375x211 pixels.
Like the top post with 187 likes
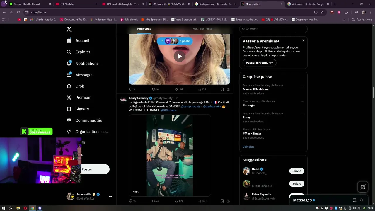tap(179, 89)
